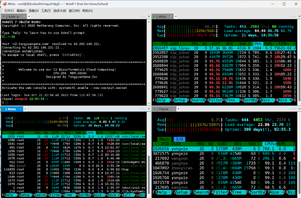This screenshot has height=198, width=301.
Task: Select process 2866457 vip_linyu row in ehbio
Action: (224, 48)
